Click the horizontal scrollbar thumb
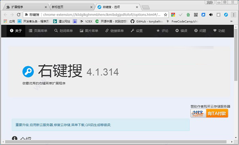This screenshot has height=145, width=239. tap(116, 142)
